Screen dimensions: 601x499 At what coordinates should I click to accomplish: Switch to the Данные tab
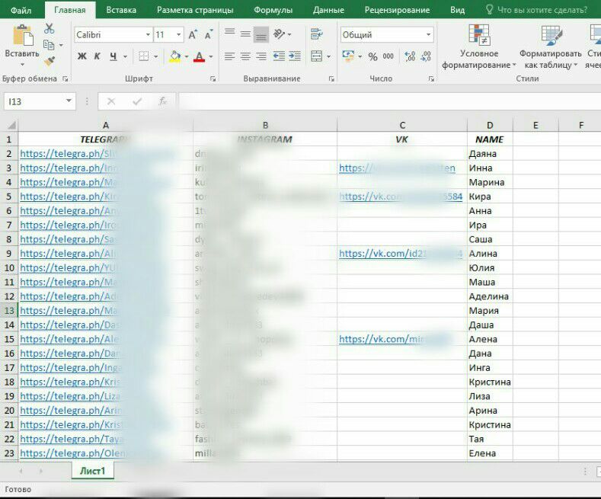[328, 10]
